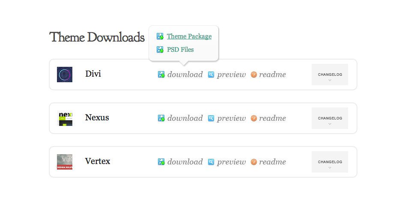Click the Divi row preview magnifier icon
The height and width of the screenshot is (212, 411).
(x=211, y=75)
